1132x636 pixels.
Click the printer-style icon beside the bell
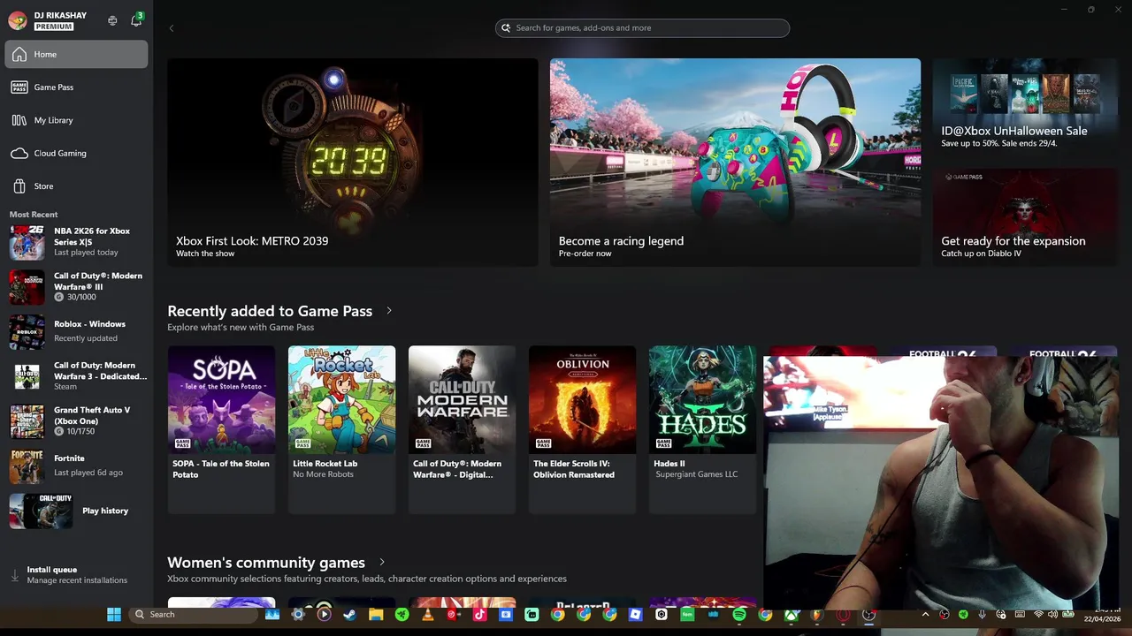pos(112,20)
